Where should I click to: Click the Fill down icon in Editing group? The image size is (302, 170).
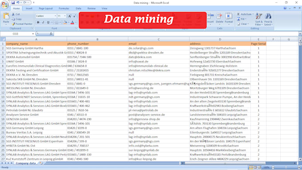coord(238,19)
